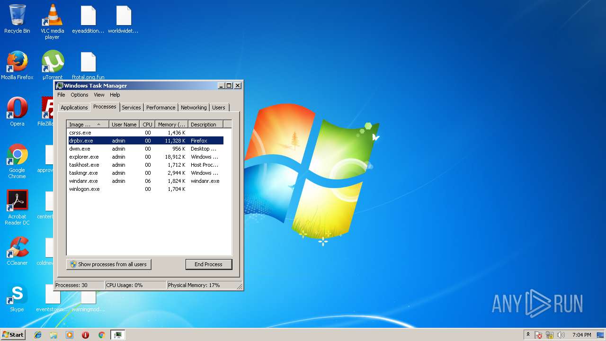This screenshot has height=341, width=606.
Task: Click Internet Explorer taskbar icon
Action: click(38, 335)
